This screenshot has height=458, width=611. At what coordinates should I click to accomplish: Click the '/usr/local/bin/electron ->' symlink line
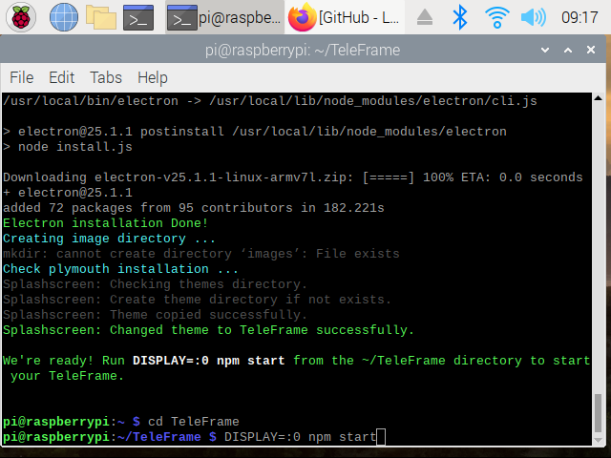[x=270, y=101]
